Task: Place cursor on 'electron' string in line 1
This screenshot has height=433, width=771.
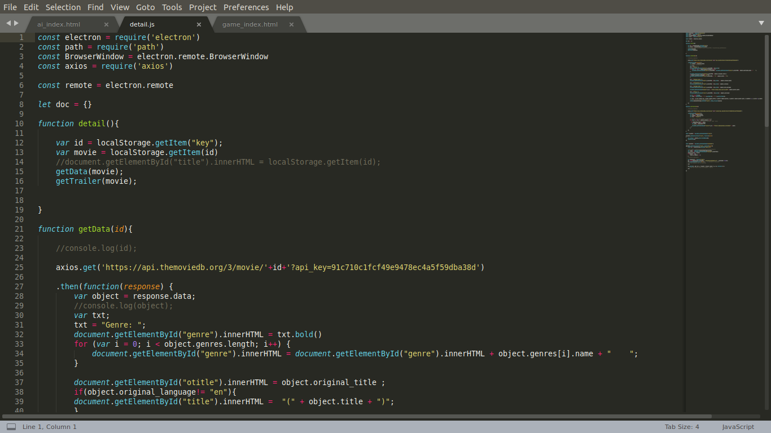Action: [x=173, y=37]
